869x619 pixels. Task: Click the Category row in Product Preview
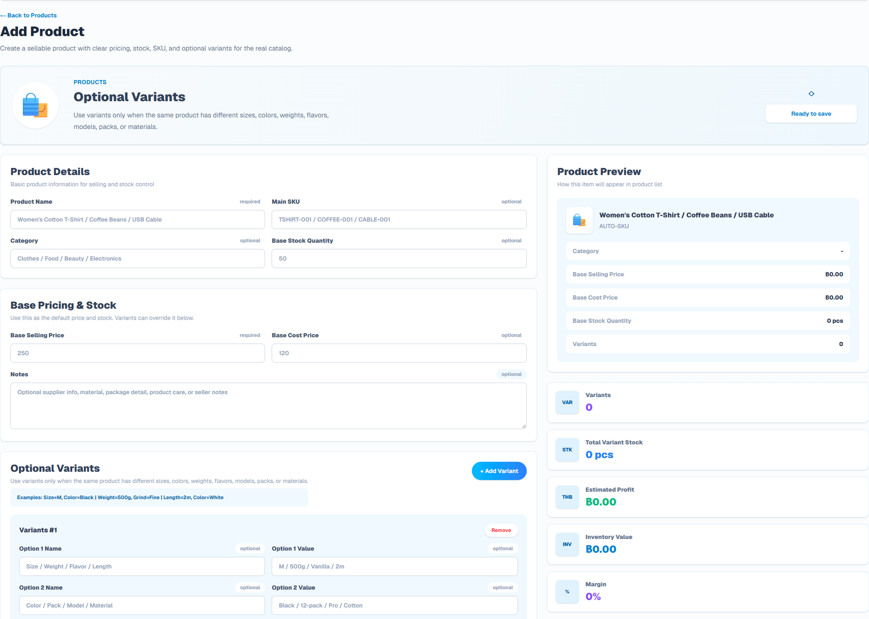(708, 251)
